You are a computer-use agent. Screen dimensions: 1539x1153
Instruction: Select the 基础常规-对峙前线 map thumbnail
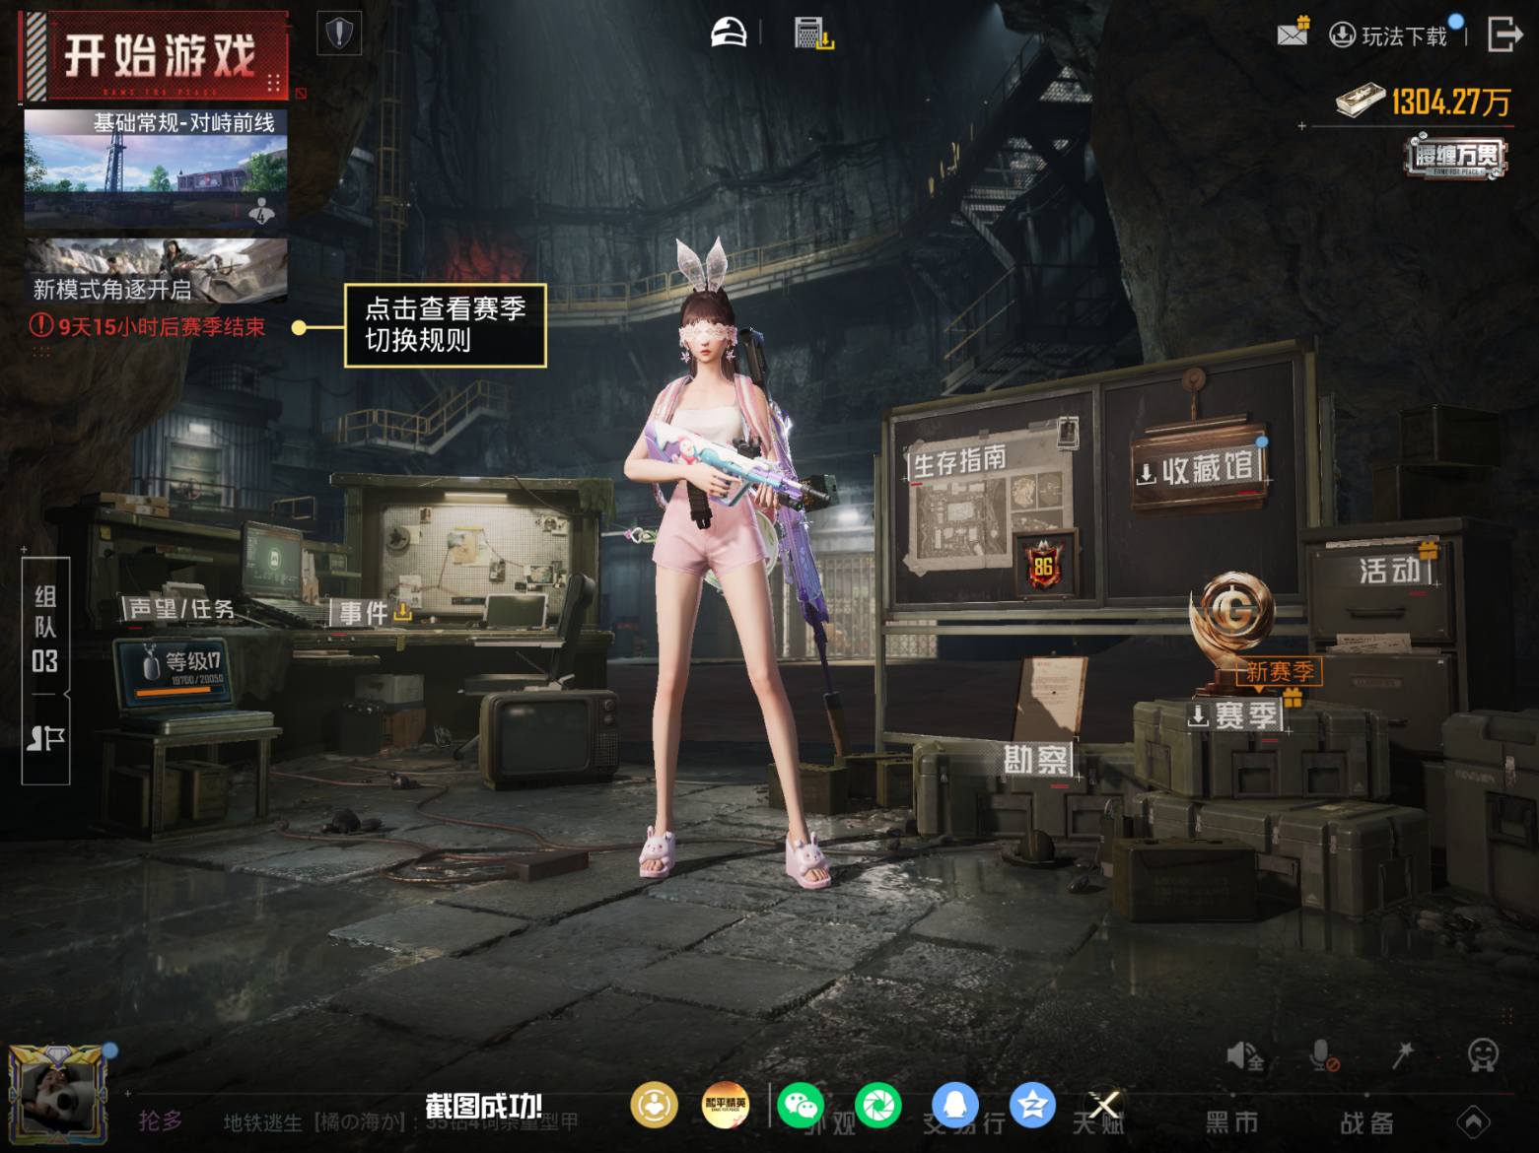coord(156,169)
